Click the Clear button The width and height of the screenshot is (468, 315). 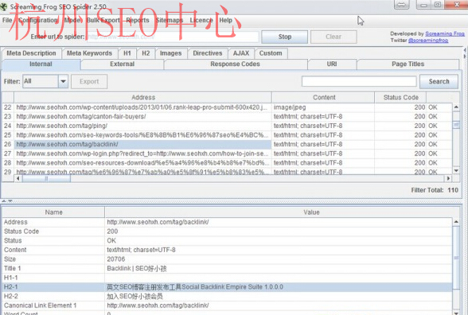point(333,37)
